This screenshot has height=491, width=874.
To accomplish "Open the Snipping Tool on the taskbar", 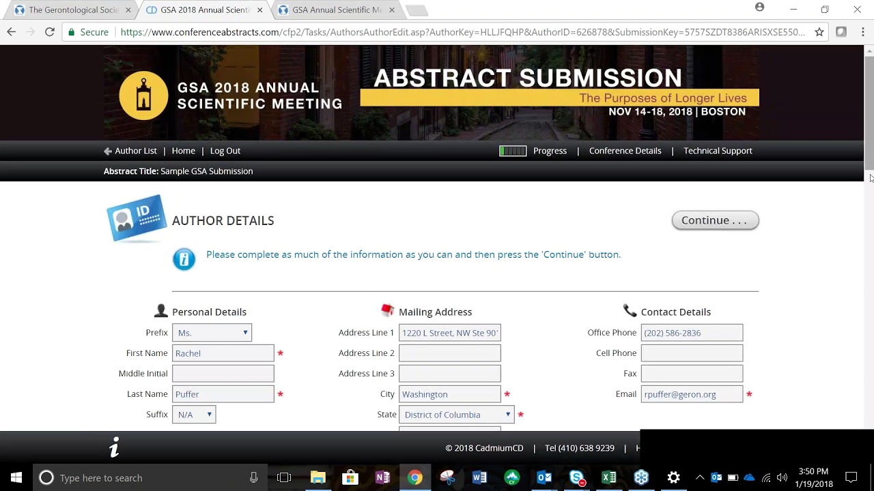I will [447, 477].
